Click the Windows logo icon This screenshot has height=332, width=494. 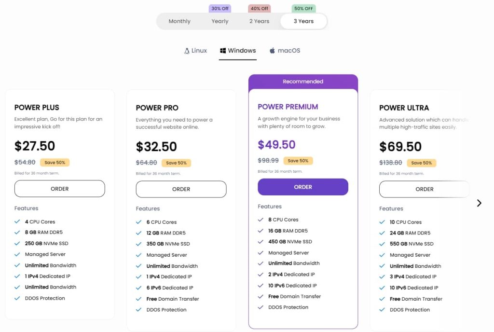click(x=223, y=50)
